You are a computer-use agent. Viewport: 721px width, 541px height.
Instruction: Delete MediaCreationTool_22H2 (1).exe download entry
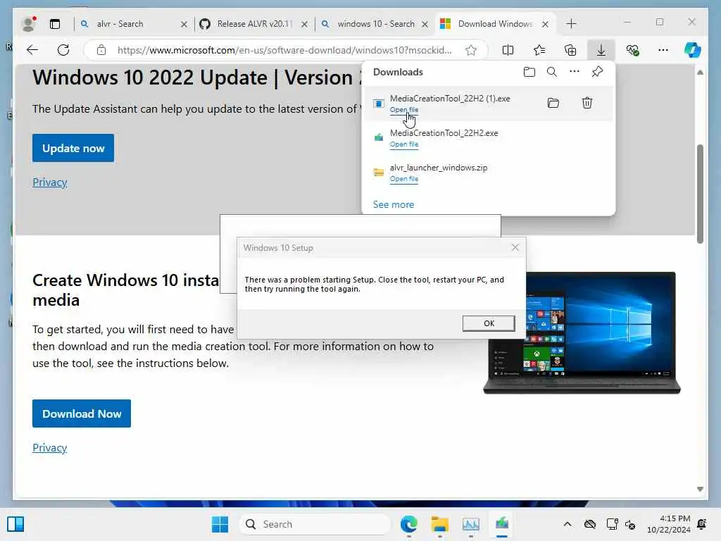tap(587, 103)
